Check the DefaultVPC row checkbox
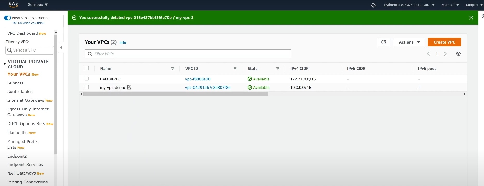 click(x=87, y=79)
